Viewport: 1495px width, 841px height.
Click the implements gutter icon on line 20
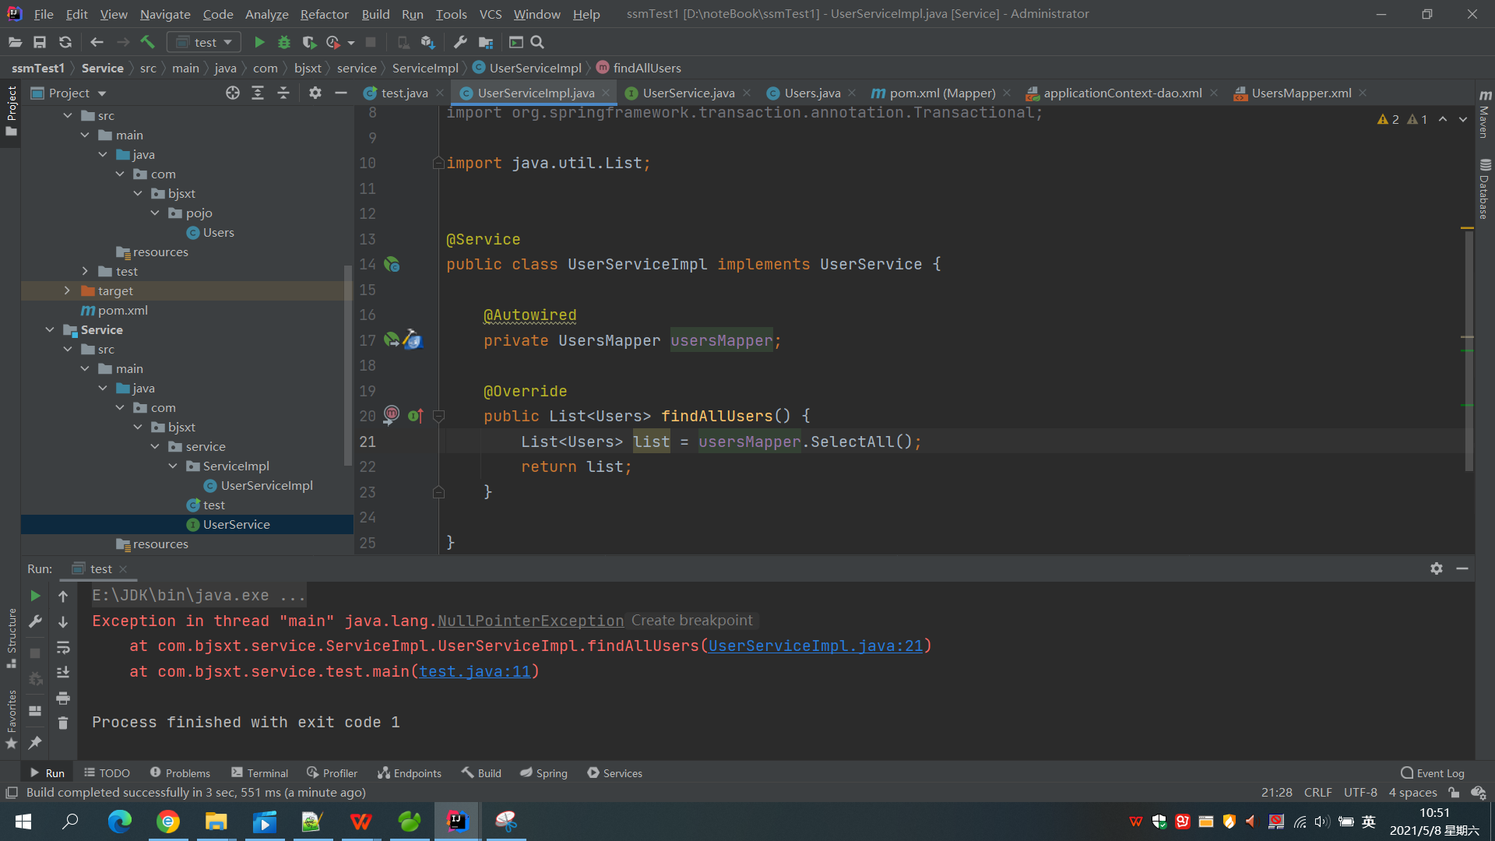pos(415,417)
